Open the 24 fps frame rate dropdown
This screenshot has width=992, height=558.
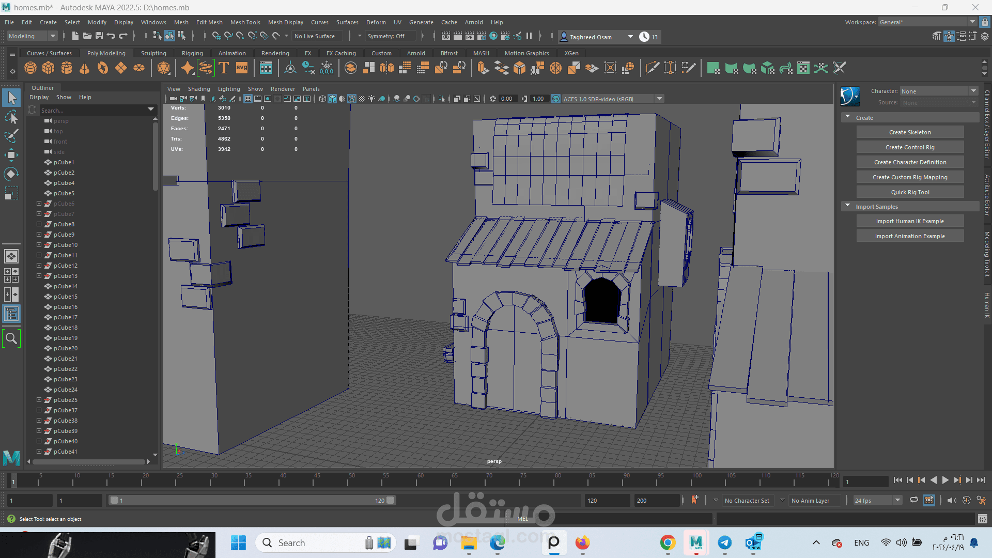click(877, 500)
